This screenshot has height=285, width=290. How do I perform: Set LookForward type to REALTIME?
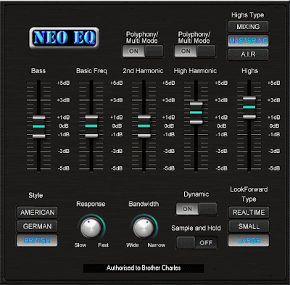coord(249,212)
